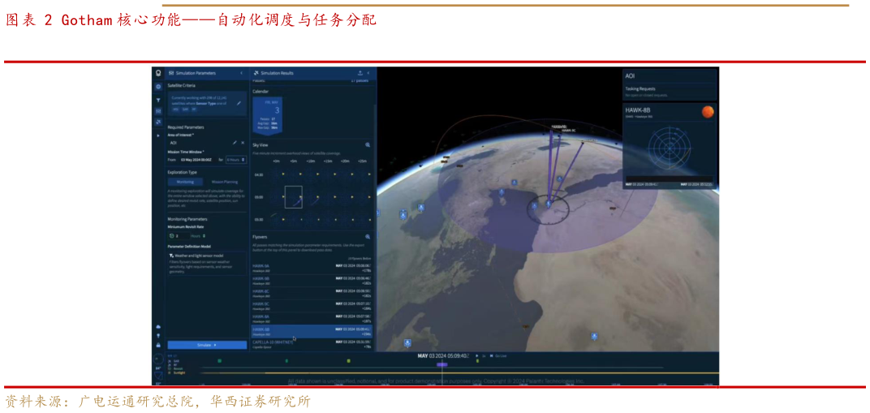The width and height of the screenshot is (870, 413).
Task: Switch to Mission Planning exploration type
Action: (x=225, y=182)
